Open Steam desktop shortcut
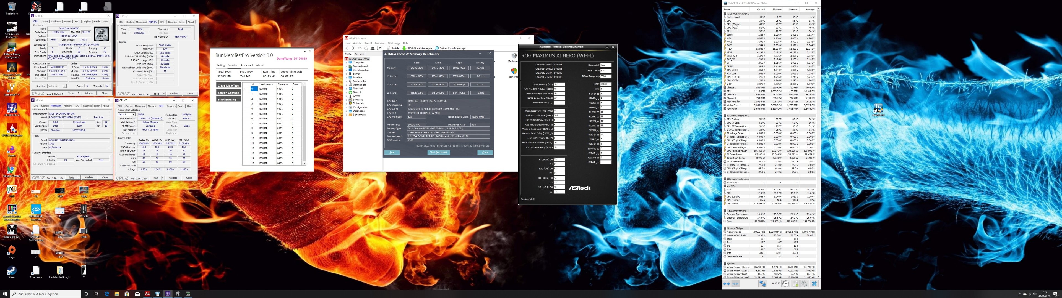 pyautogui.click(x=12, y=271)
